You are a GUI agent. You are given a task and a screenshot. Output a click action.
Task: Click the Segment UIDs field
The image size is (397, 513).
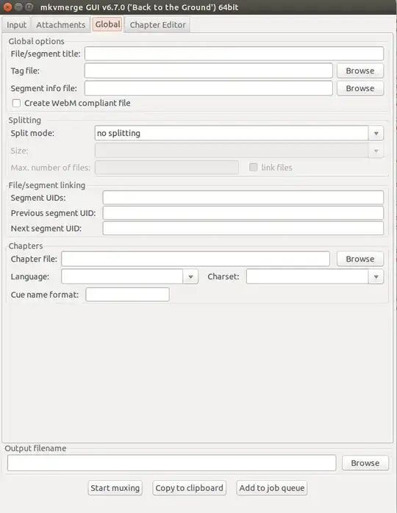point(243,198)
